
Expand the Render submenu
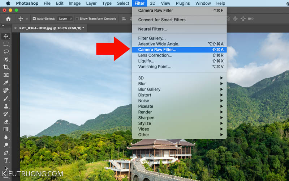pos(179,112)
